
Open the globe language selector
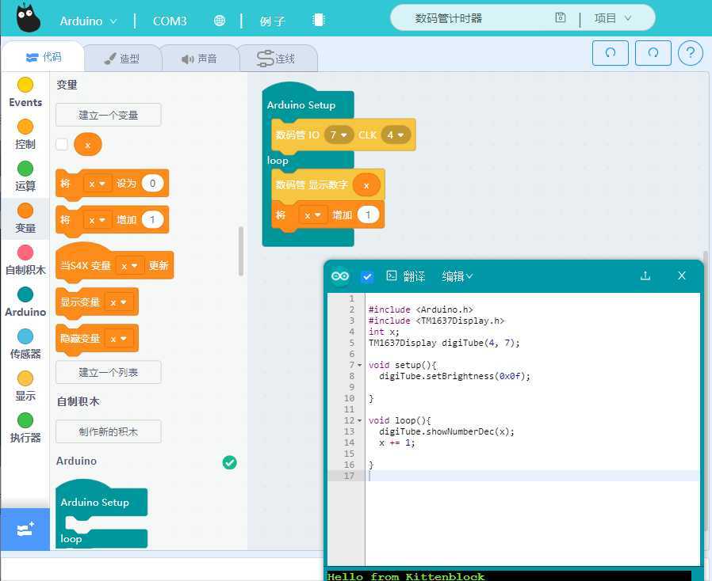pos(220,21)
